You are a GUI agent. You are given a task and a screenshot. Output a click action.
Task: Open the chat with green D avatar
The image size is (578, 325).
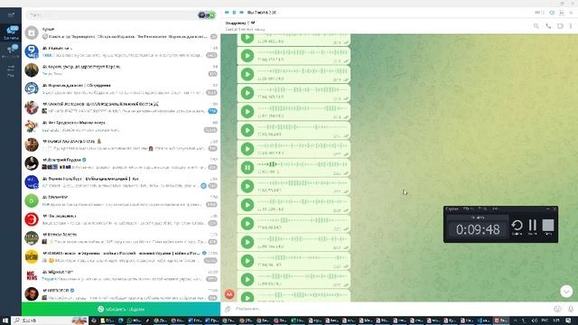[x=121, y=200]
